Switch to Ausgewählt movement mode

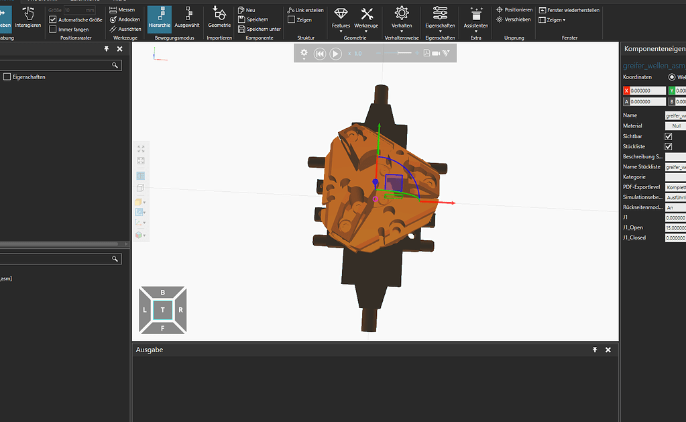[186, 19]
